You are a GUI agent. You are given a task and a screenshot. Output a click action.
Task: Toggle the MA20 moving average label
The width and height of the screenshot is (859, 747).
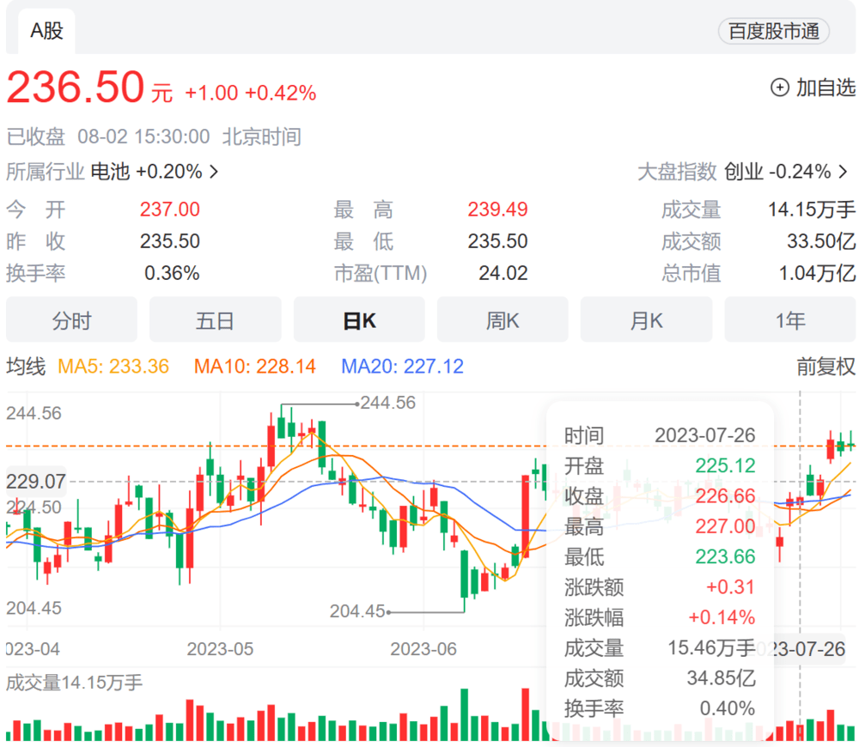[x=402, y=367]
